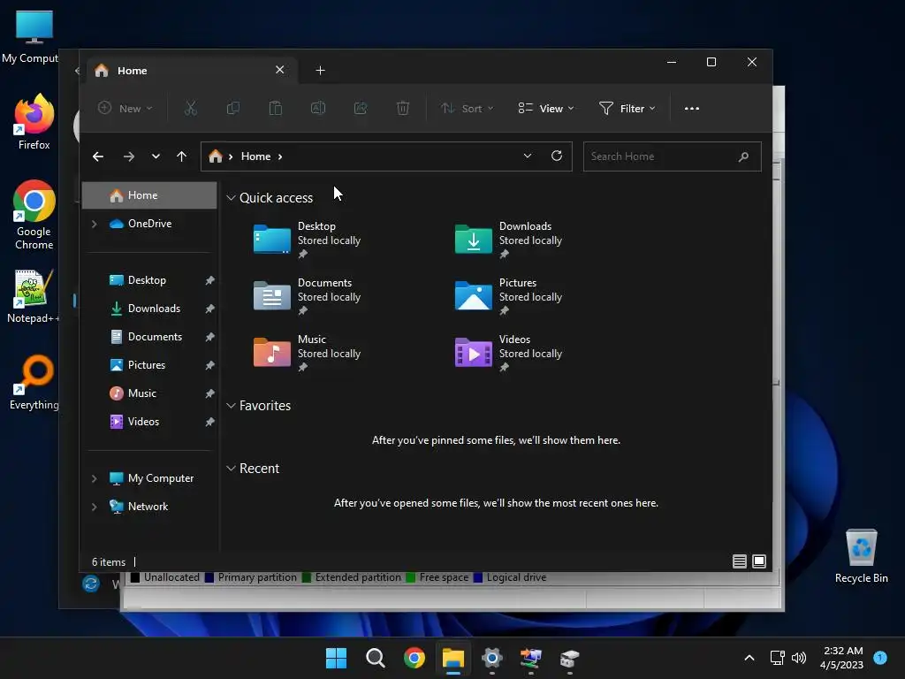Unpin Desktop using its sidebar pin
This screenshot has width=905, height=679.
tap(209, 280)
